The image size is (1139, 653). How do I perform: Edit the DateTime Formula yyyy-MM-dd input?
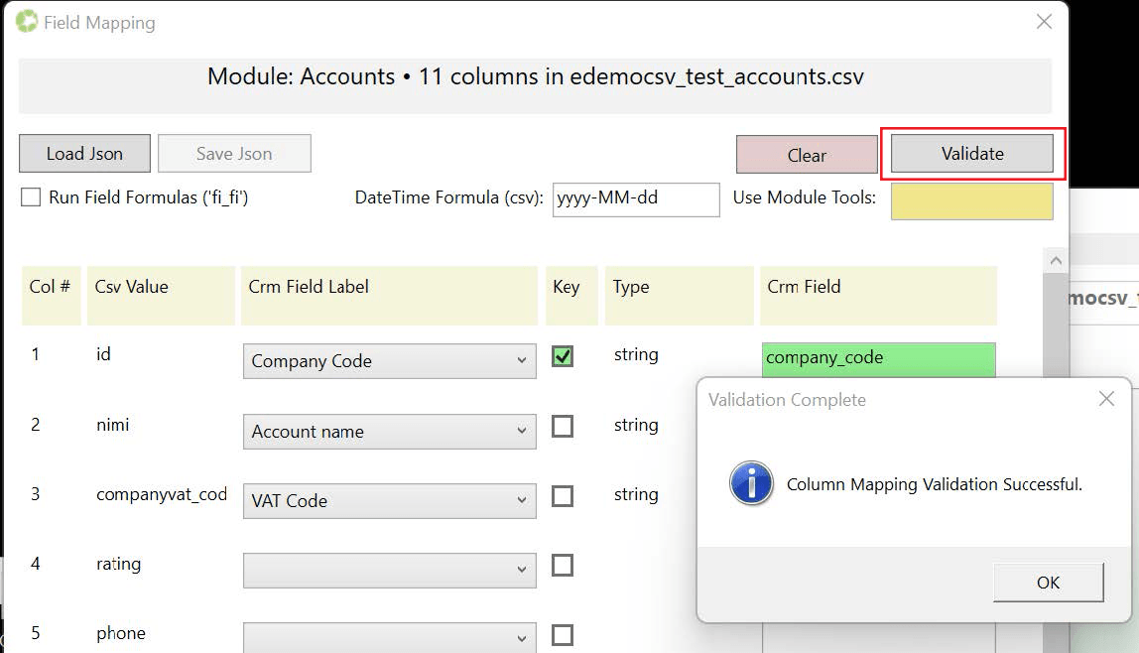click(635, 199)
